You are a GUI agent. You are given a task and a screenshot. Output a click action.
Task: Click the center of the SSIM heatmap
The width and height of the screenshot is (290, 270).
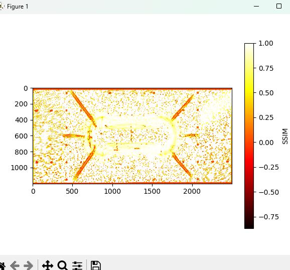point(132,136)
